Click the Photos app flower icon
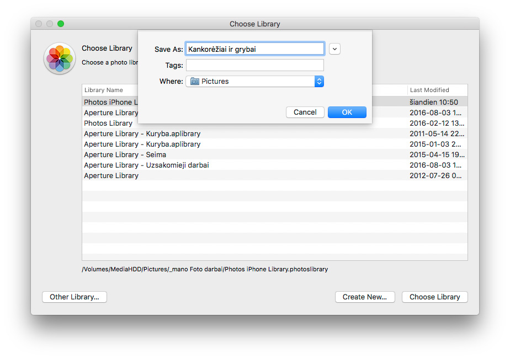Screen dimensions: 510x359 (x=60, y=58)
